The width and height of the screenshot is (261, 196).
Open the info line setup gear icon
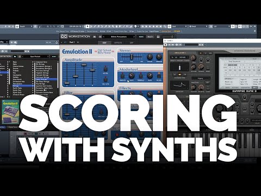click(255, 31)
